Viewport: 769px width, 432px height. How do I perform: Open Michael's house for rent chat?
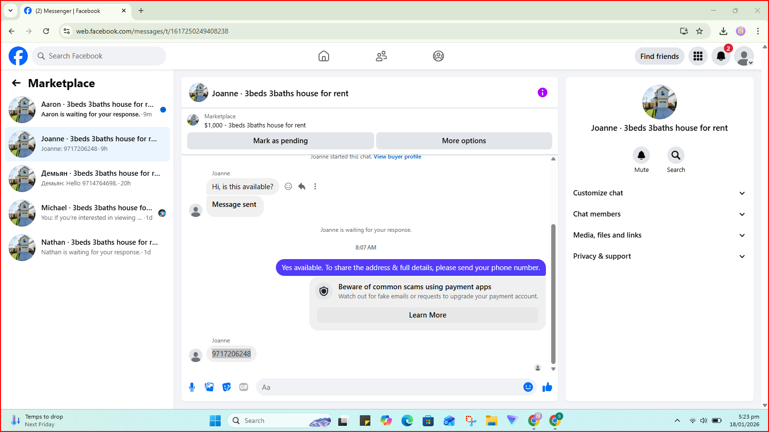(87, 213)
